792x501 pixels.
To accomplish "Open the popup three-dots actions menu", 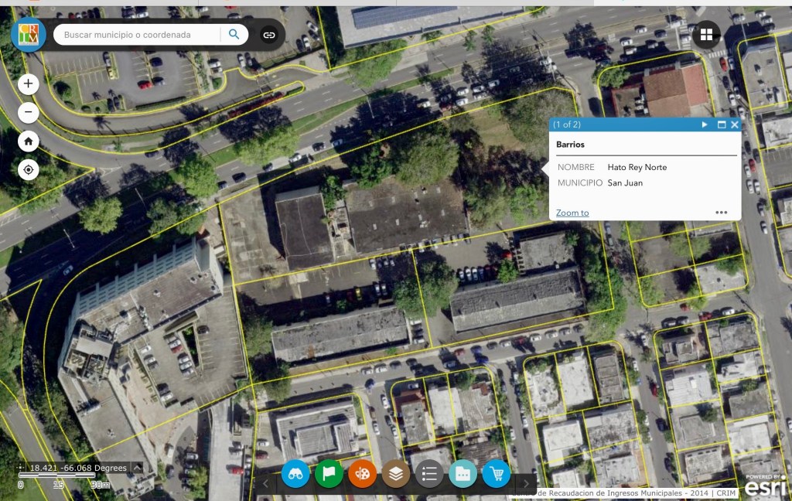I will pos(721,213).
